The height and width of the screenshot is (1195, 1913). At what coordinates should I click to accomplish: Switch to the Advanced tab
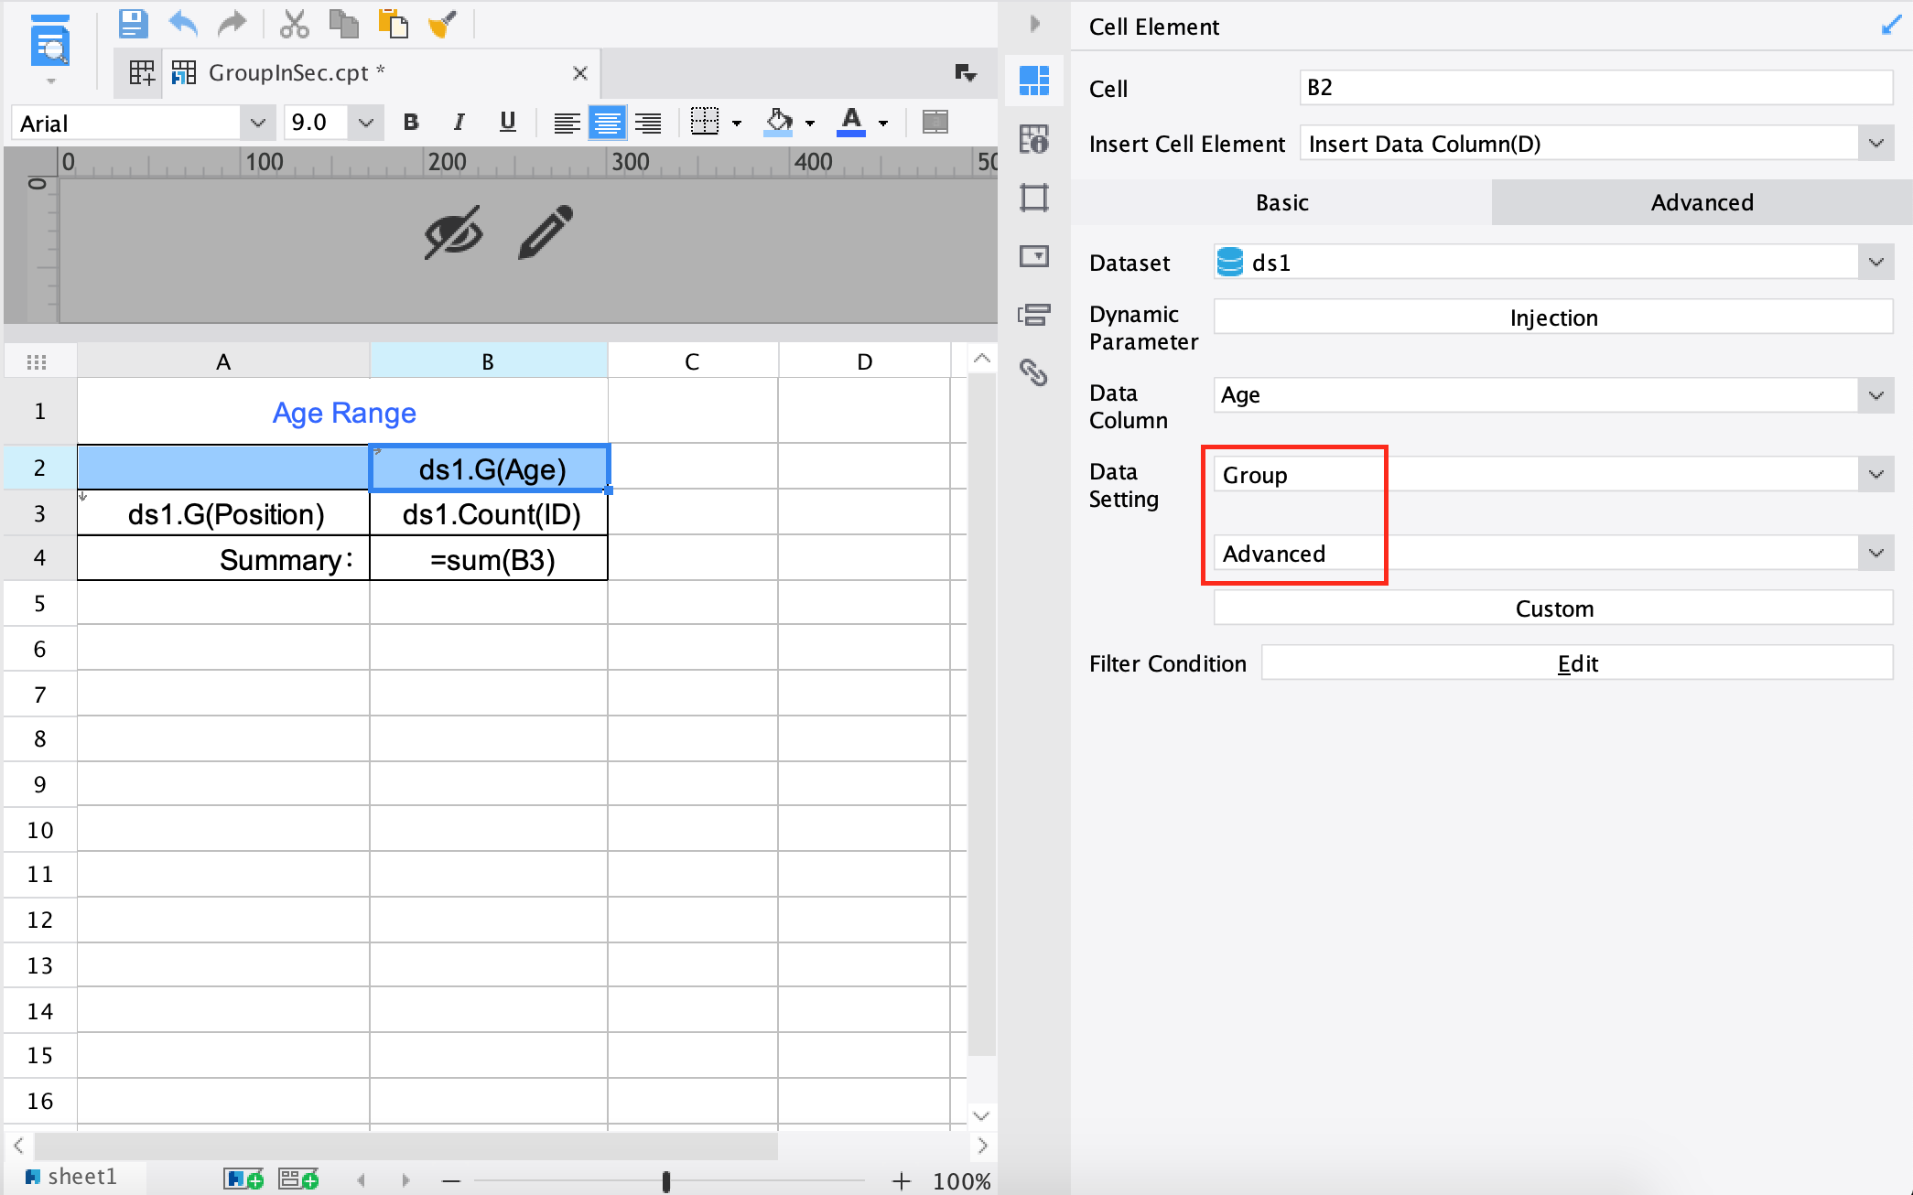[x=1701, y=202]
